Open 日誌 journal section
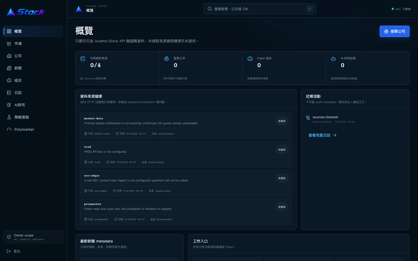 click(33, 93)
